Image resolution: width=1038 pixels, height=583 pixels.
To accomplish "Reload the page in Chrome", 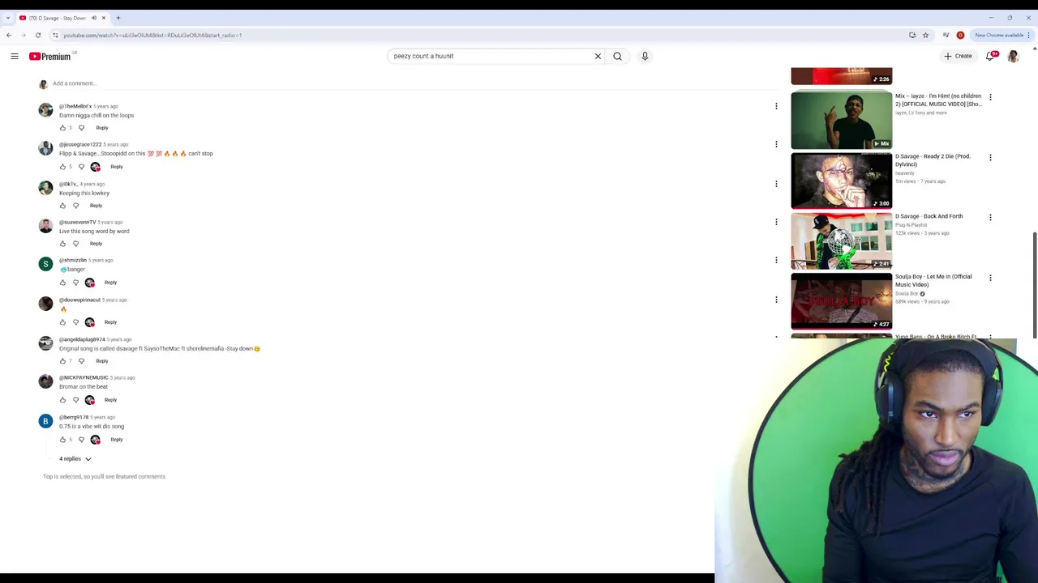I will (38, 35).
